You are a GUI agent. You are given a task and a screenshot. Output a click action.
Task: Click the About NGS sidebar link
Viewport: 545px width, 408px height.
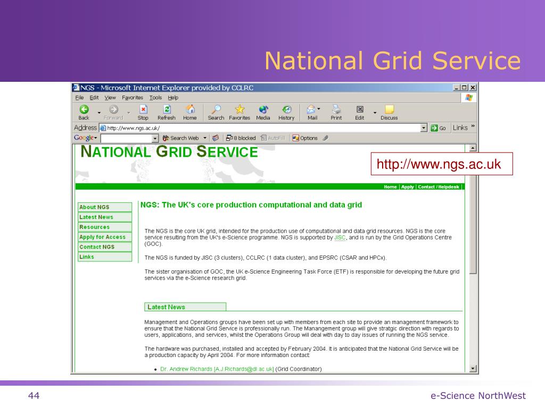pyautogui.click(x=105, y=207)
